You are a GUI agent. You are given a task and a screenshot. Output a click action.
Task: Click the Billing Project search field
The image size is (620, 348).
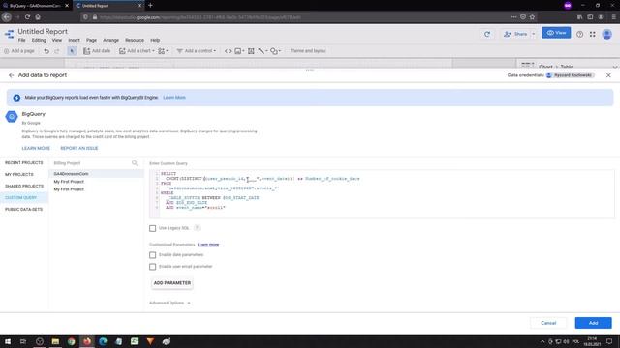91,163
